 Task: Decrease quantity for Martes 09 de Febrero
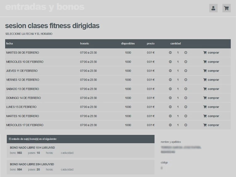[170, 53]
